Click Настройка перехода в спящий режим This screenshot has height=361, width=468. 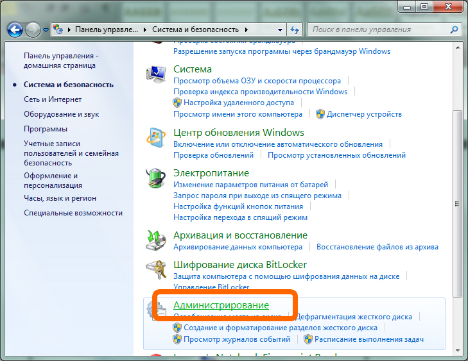pyautogui.click(x=240, y=217)
